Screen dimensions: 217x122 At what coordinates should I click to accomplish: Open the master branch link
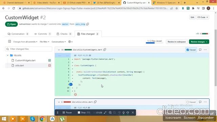(x=65, y=24)
